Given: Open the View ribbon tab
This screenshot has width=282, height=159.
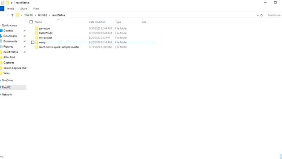Looking at the screenshot, I should (x=36, y=9).
